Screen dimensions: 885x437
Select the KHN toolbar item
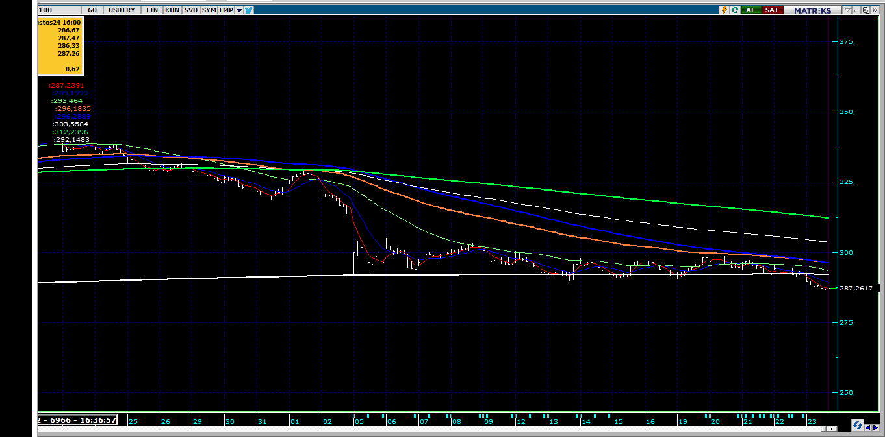(172, 10)
